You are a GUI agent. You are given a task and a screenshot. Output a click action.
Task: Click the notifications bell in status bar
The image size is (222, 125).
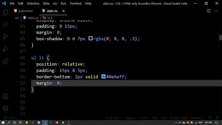tap(217, 118)
